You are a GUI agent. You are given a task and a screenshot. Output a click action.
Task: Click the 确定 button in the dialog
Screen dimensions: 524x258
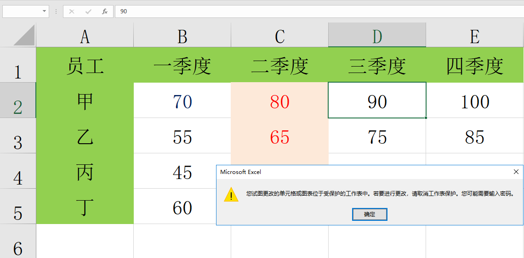coord(370,214)
